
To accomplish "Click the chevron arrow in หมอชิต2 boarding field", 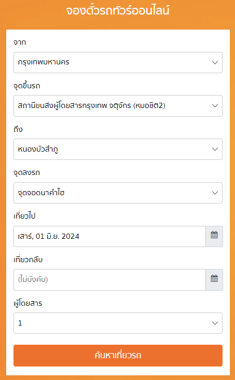I will coord(215,106).
